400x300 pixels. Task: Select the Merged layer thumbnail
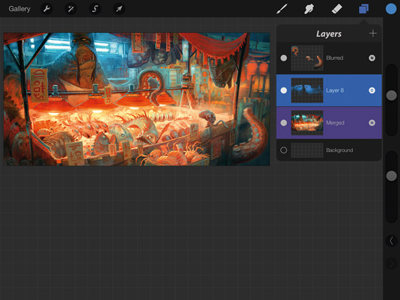(307, 123)
